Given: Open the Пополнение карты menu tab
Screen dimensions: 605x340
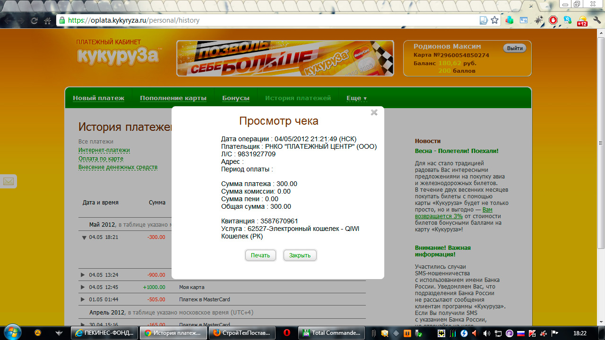Looking at the screenshot, I should (x=173, y=98).
